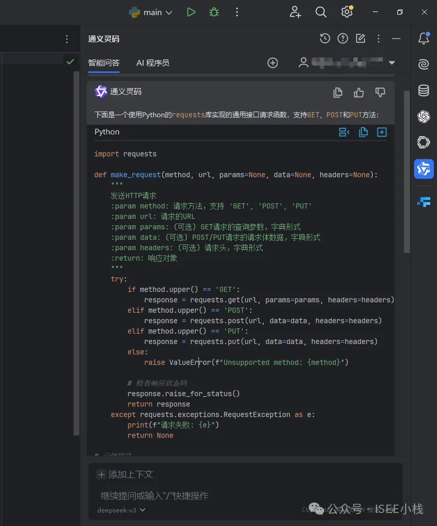This screenshot has height=526, width=437.
Task: Open Notifications bell in right sidebar
Action: 423,38
